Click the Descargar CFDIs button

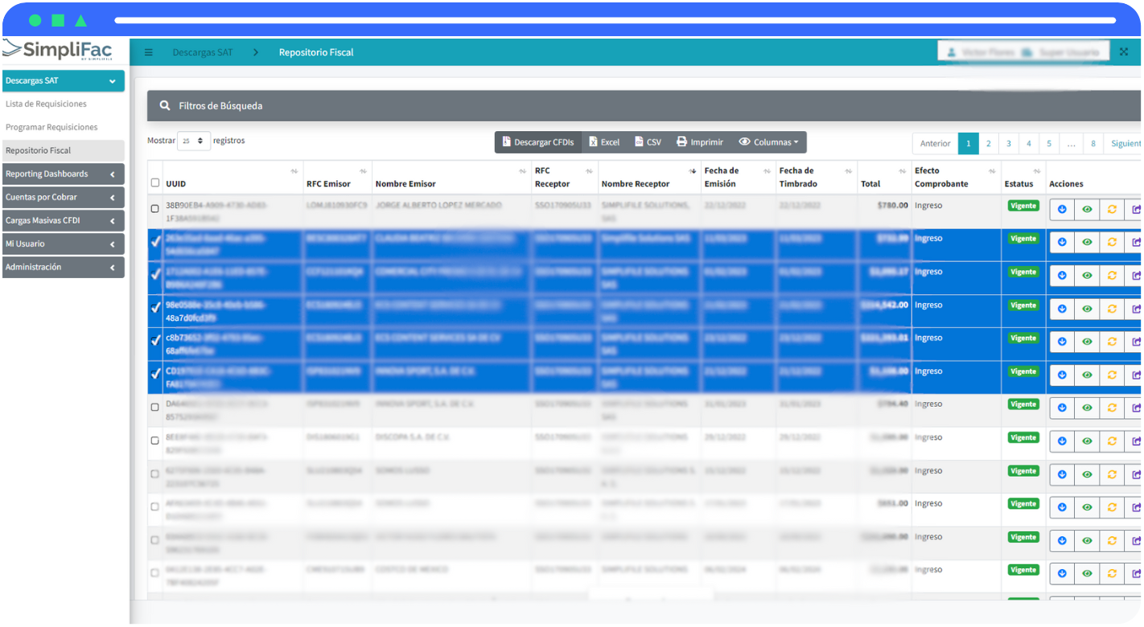point(537,142)
